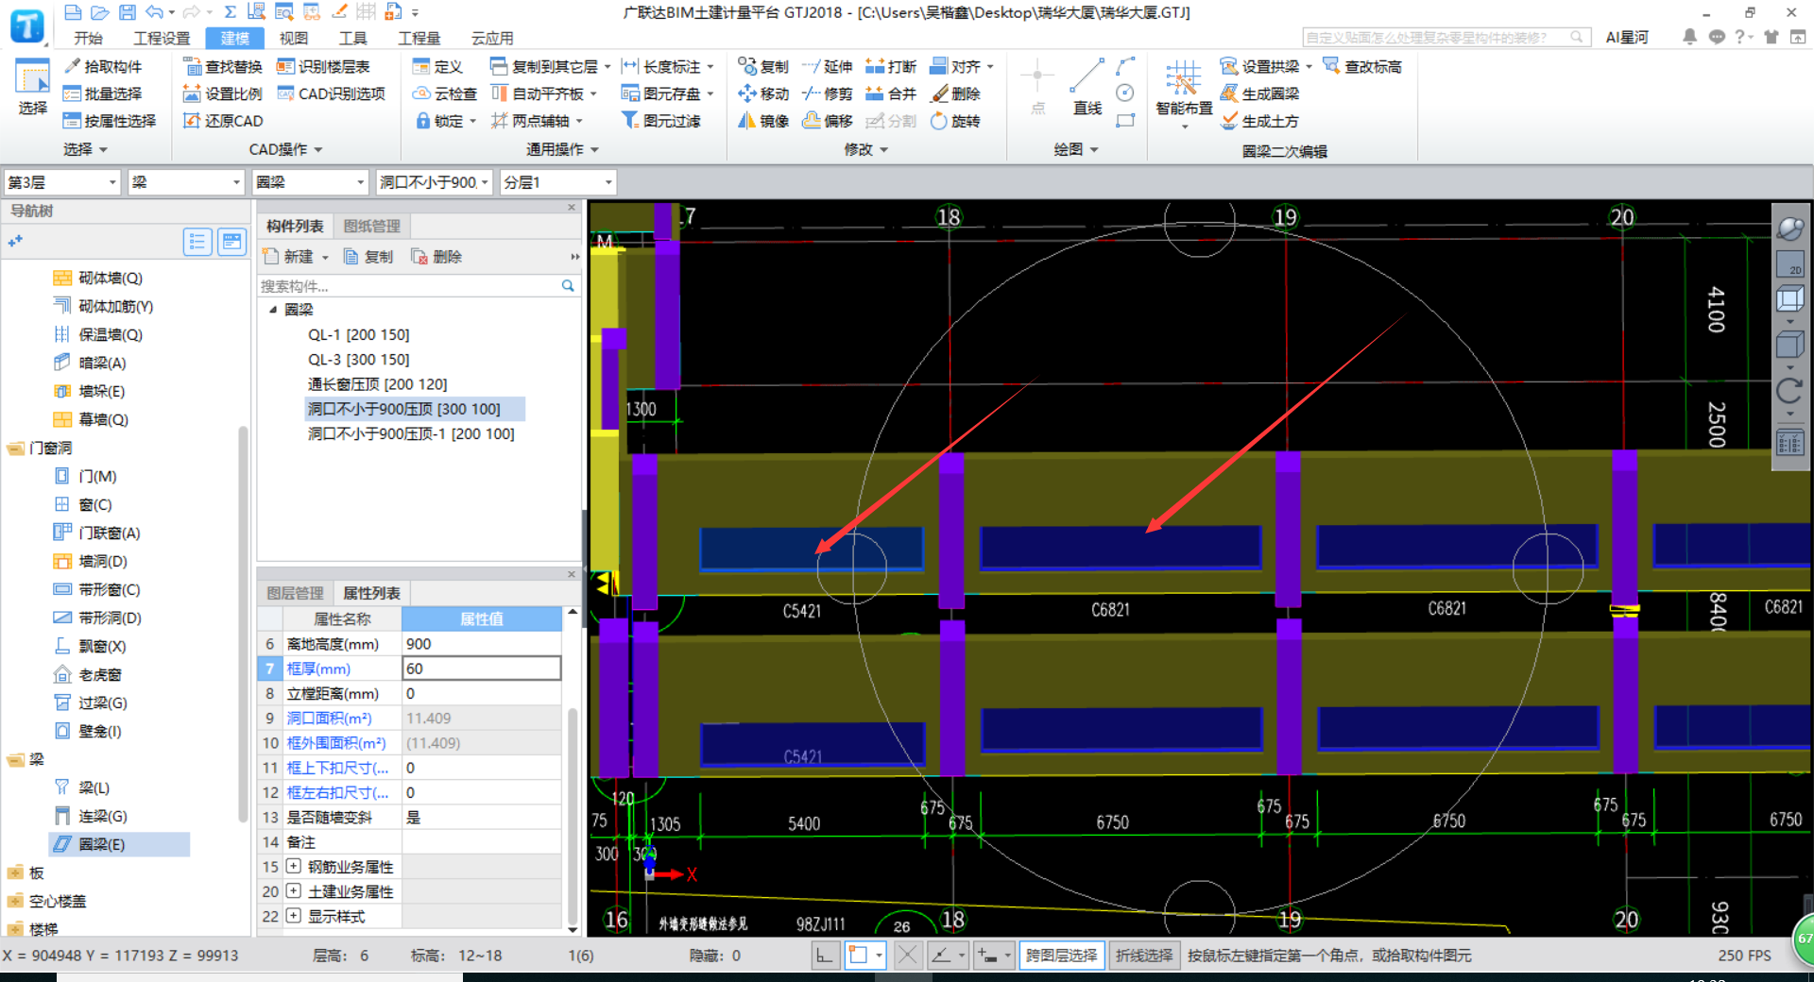Open CAD识别选项 settings
Viewport: 1814px width, 982px height.
[x=331, y=93]
